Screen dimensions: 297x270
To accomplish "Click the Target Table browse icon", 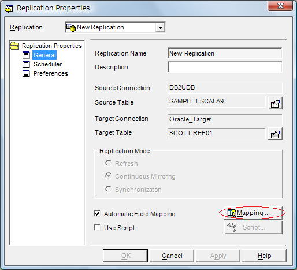I will click(x=275, y=134).
